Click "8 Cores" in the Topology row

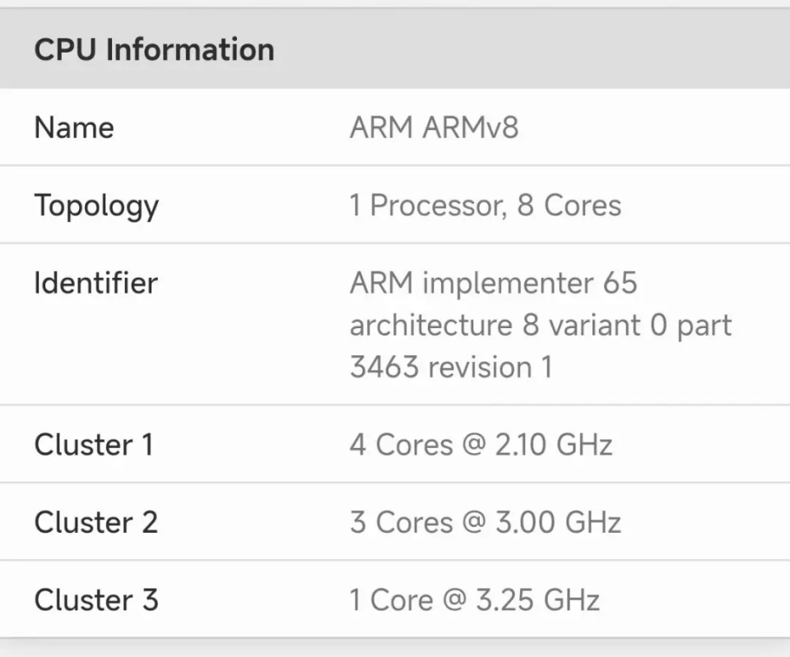[x=569, y=206]
